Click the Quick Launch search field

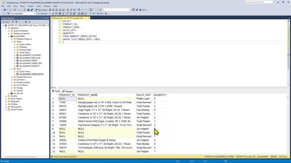260,2
